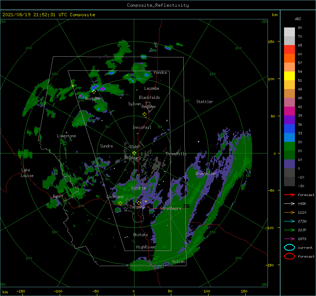
Task: Click the Calgary city label
Action: (137, 207)
